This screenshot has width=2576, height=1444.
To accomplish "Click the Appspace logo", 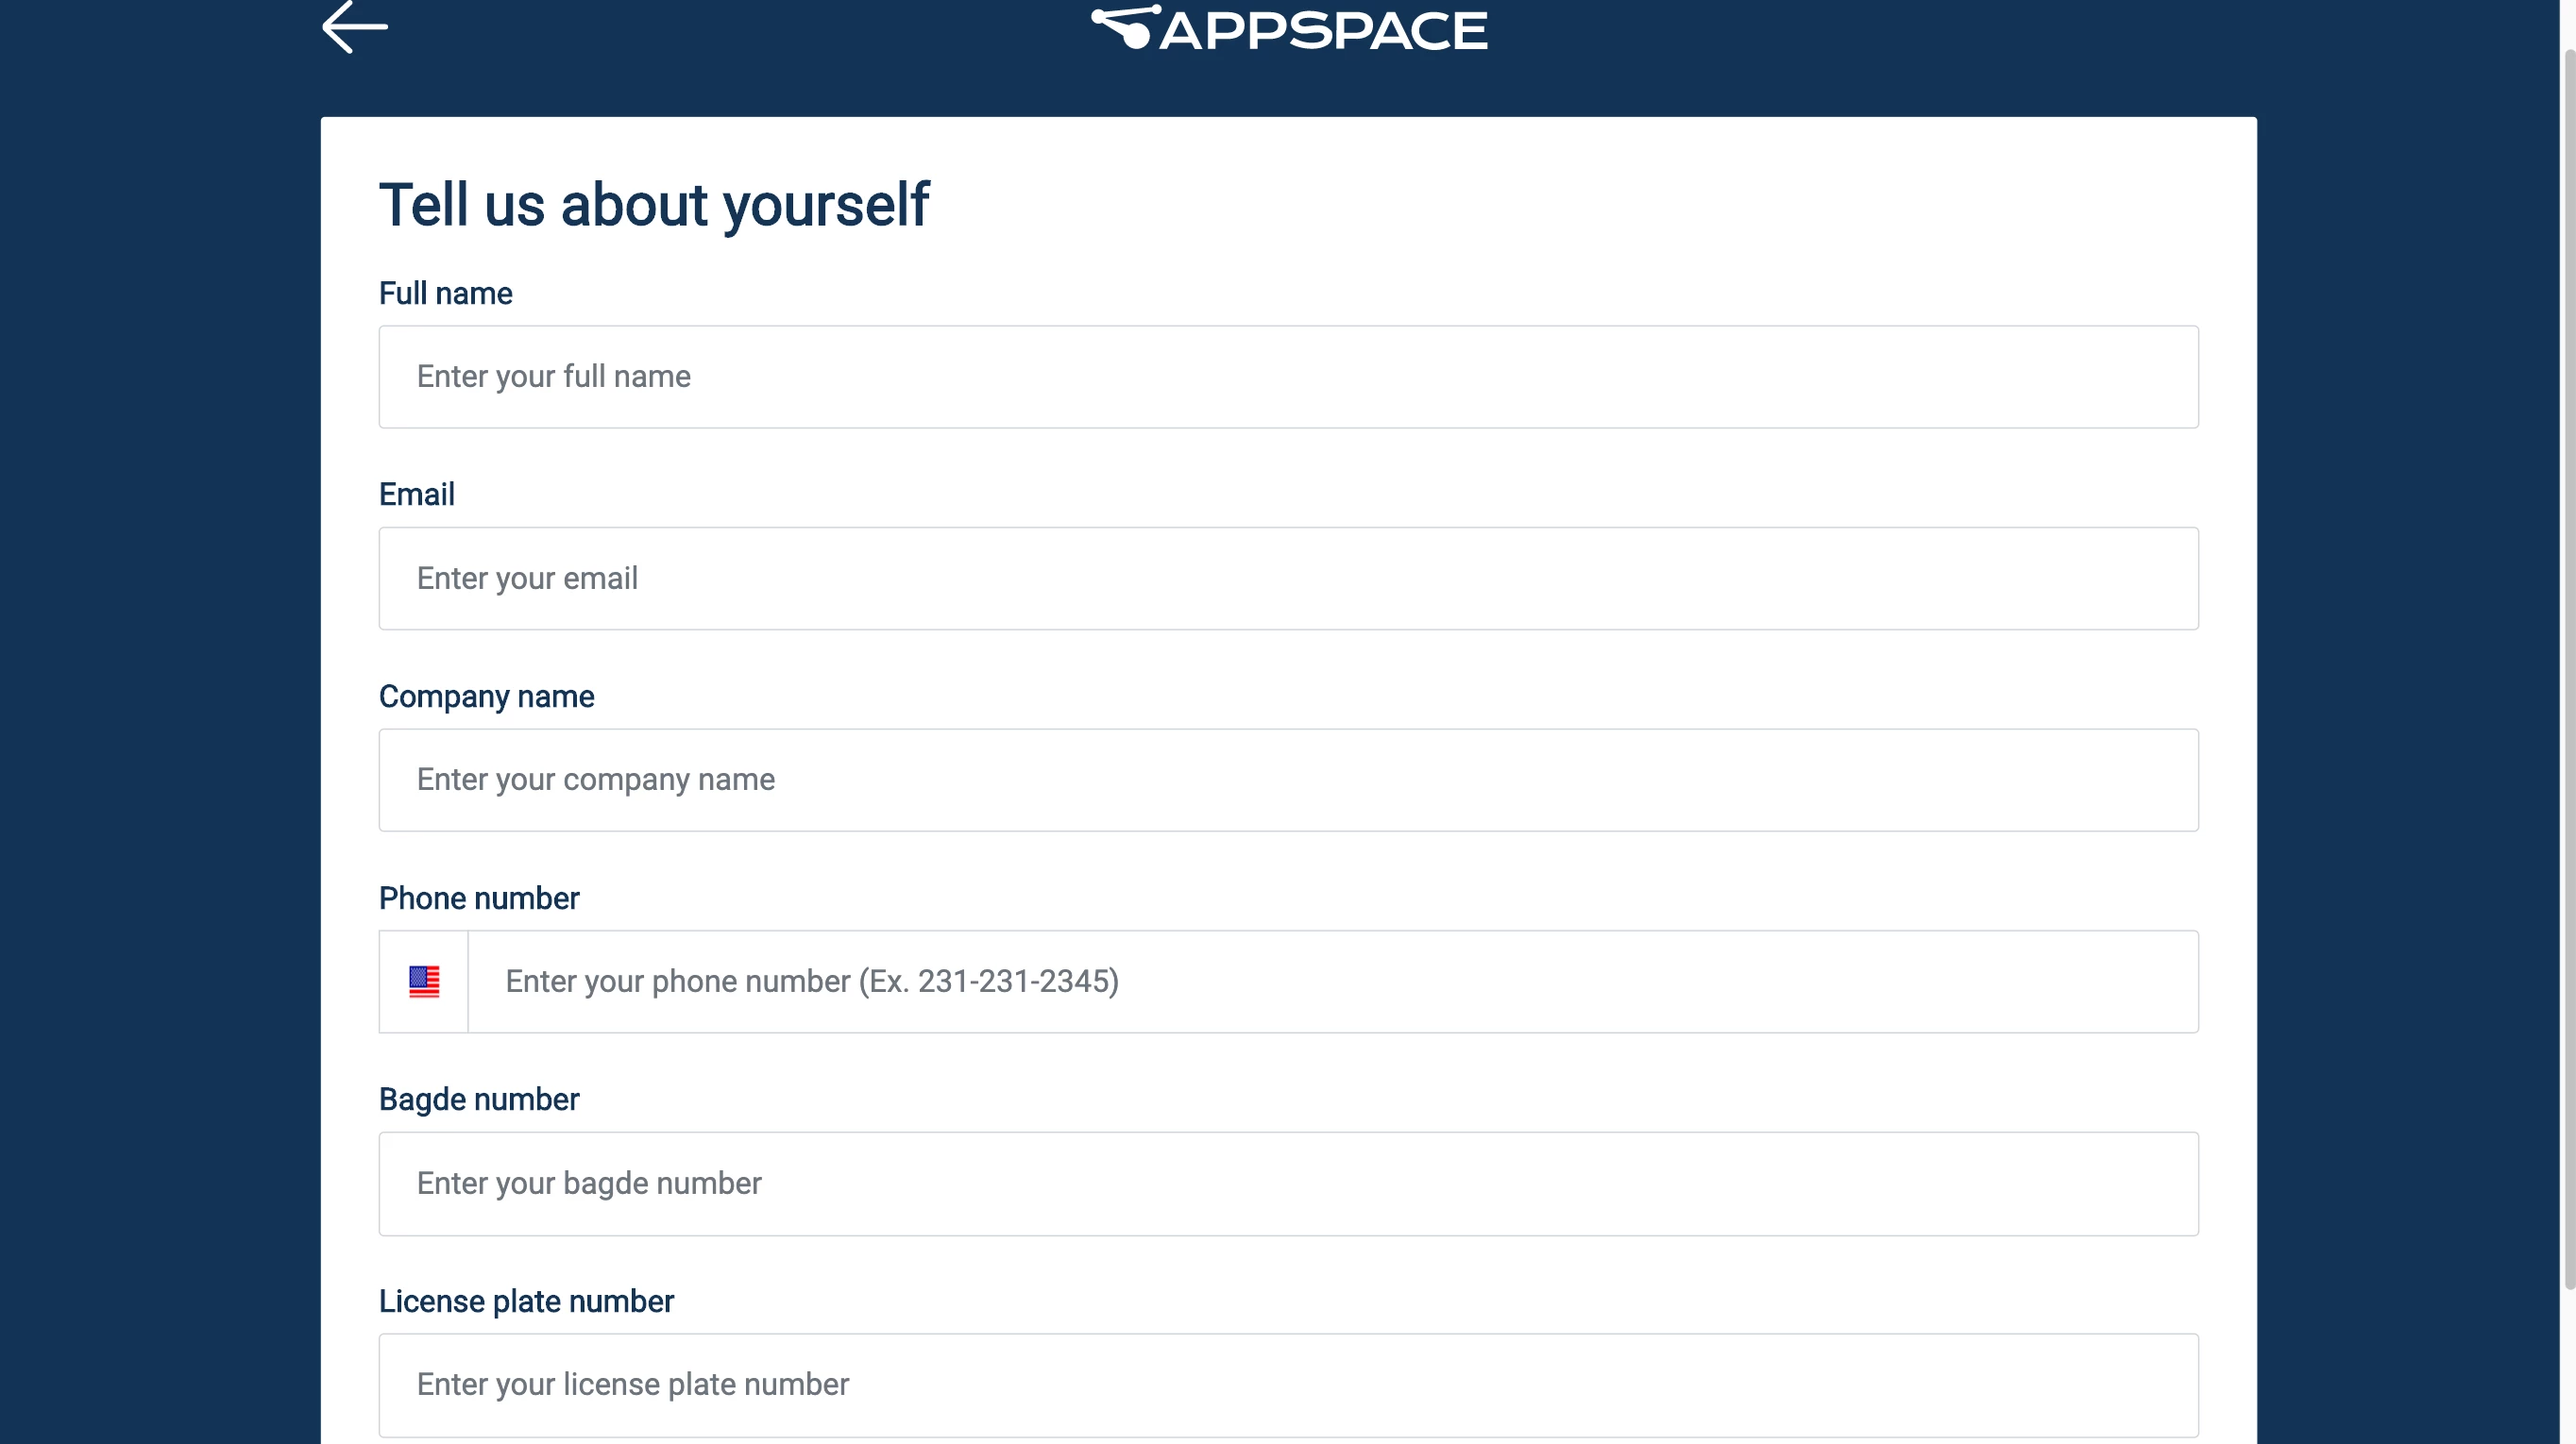I will tap(1288, 29).
